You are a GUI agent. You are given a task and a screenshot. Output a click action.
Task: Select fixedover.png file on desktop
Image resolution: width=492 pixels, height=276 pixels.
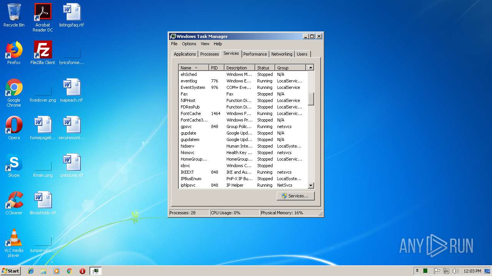click(43, 91)
